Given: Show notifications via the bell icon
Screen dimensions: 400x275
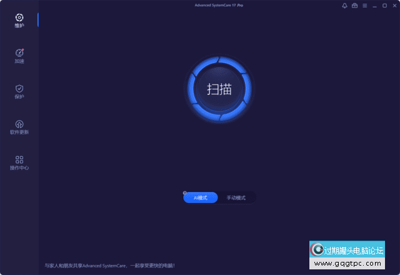Looking at the screenshot, I should point(344,6).
